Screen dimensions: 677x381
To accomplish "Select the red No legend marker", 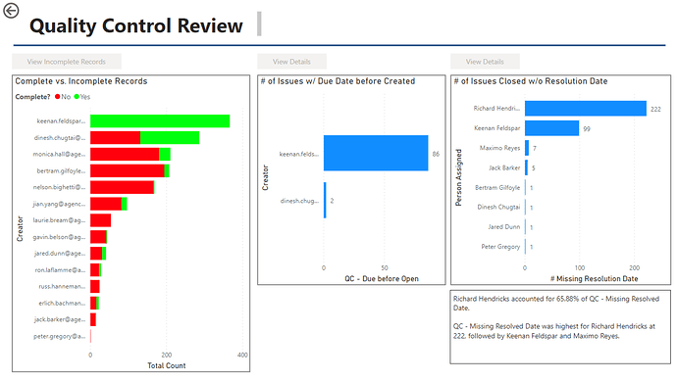I will [x=58, y=97].
